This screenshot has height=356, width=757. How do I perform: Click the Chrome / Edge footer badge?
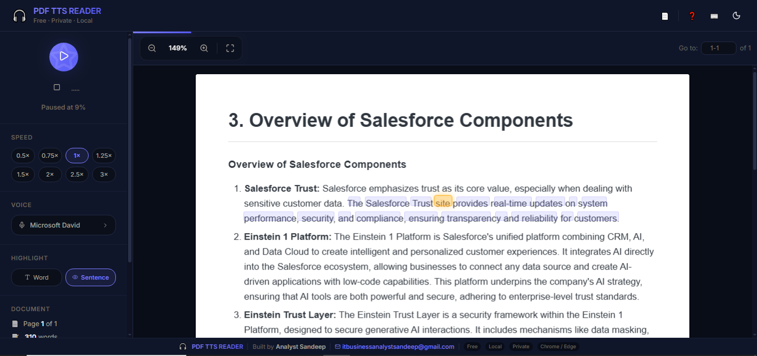[558, 347]
